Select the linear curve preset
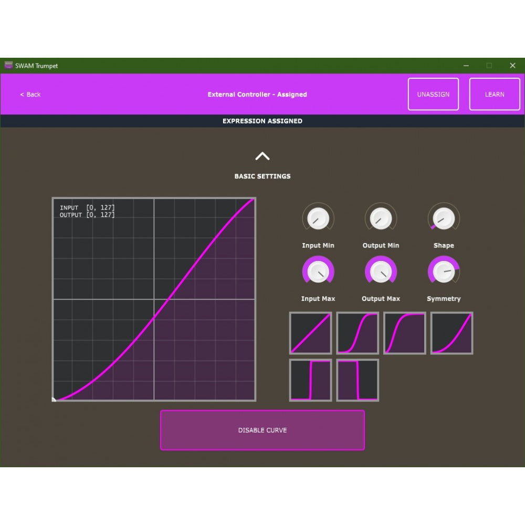This screenshot has height=525, width=525. point(310,332)
